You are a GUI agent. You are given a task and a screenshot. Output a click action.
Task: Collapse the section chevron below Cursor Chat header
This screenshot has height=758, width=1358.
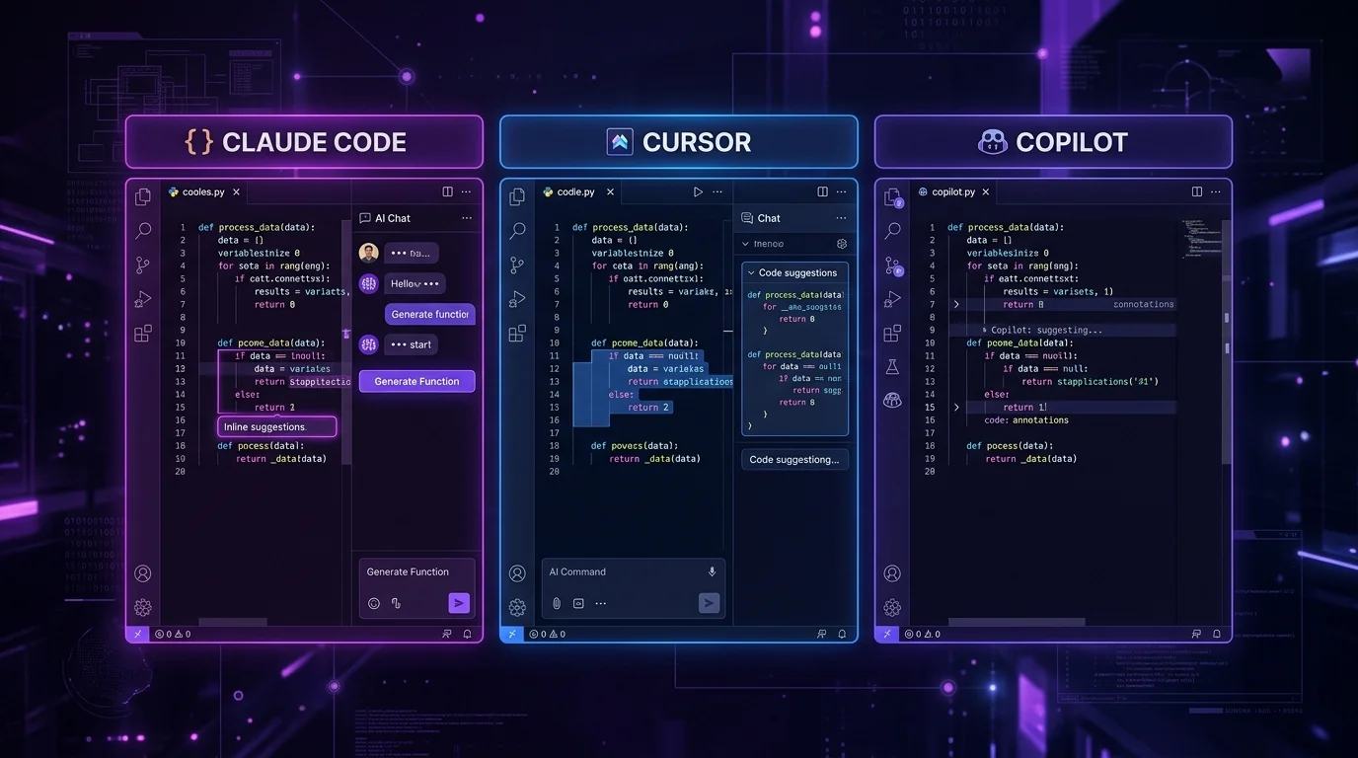coord(745,244)
